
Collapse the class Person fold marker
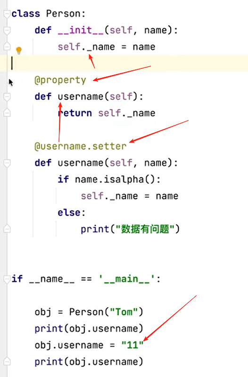point(7,14)
